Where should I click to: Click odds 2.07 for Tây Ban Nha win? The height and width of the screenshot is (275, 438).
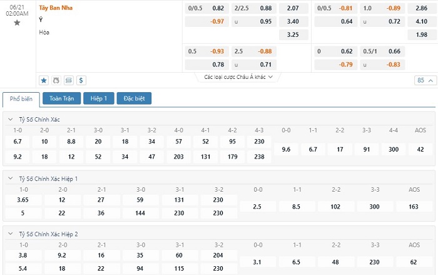(x=293, y=8)
